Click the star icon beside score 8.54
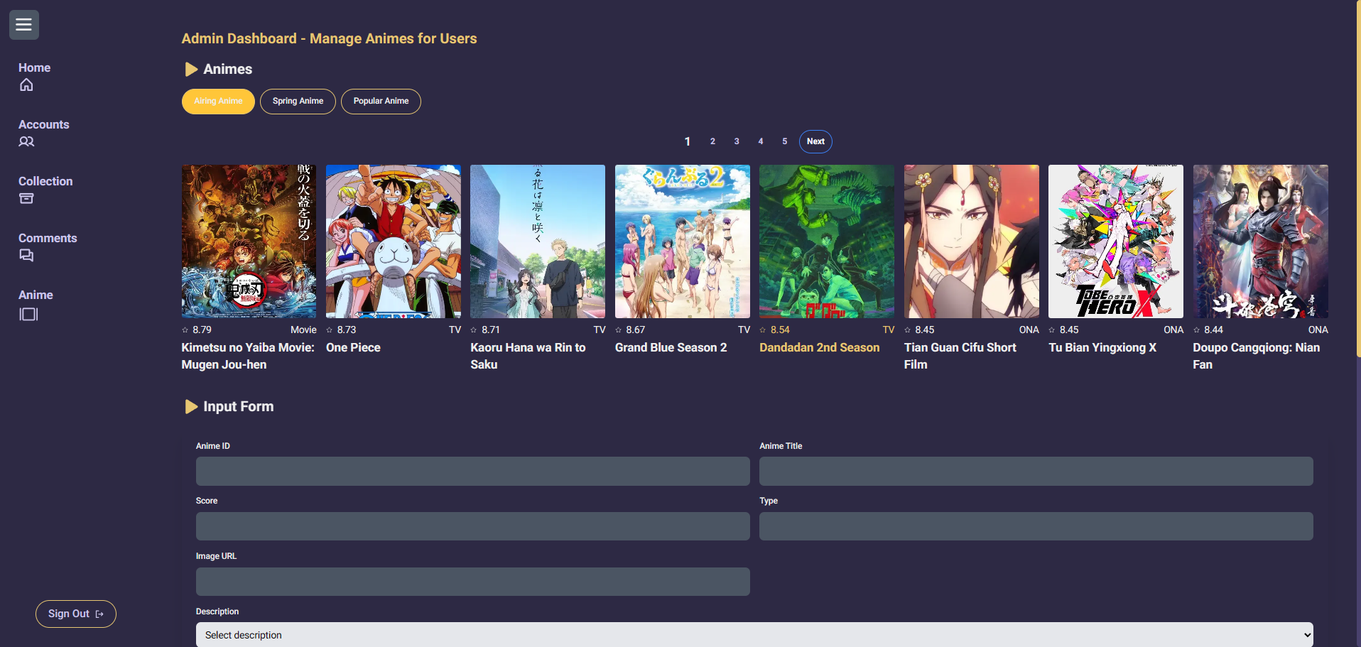 coord(763,330)
